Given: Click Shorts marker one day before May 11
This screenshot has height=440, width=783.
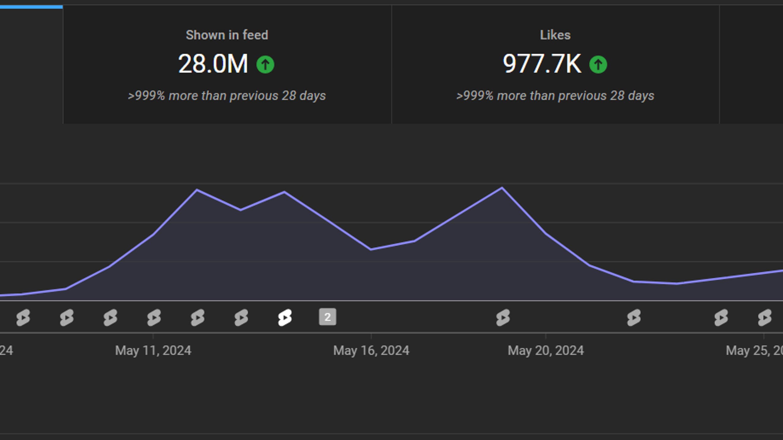Looking at the screenshot, I should pyautogui.click(x=110, y=317).
